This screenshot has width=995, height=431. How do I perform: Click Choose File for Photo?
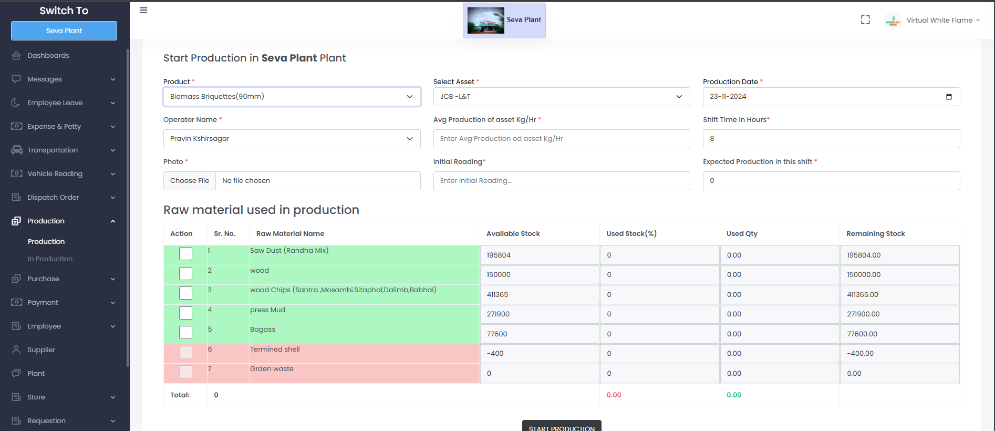190,181
